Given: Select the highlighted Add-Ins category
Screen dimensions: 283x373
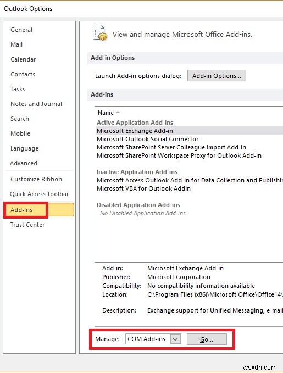Looking at the screenshot, I should coord(39,210).
